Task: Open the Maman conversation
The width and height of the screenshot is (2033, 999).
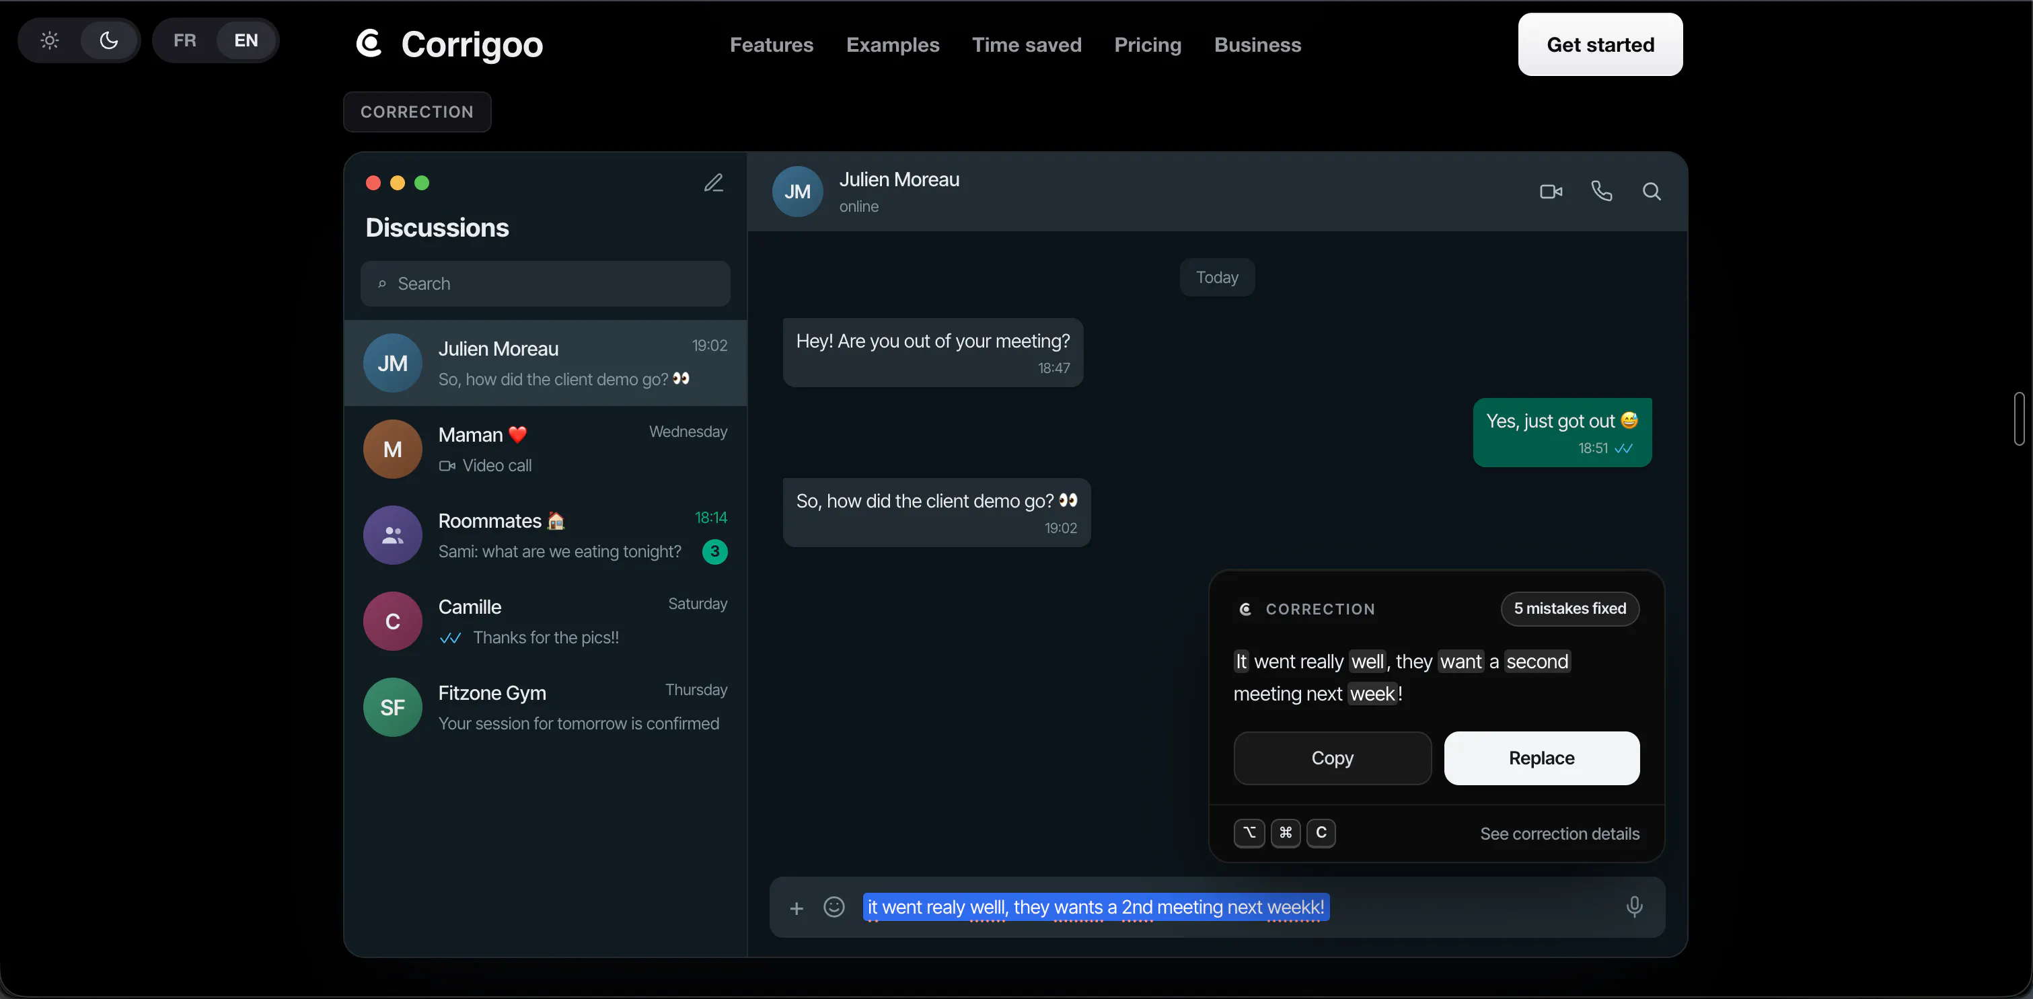Action: (x=544, y=448)
